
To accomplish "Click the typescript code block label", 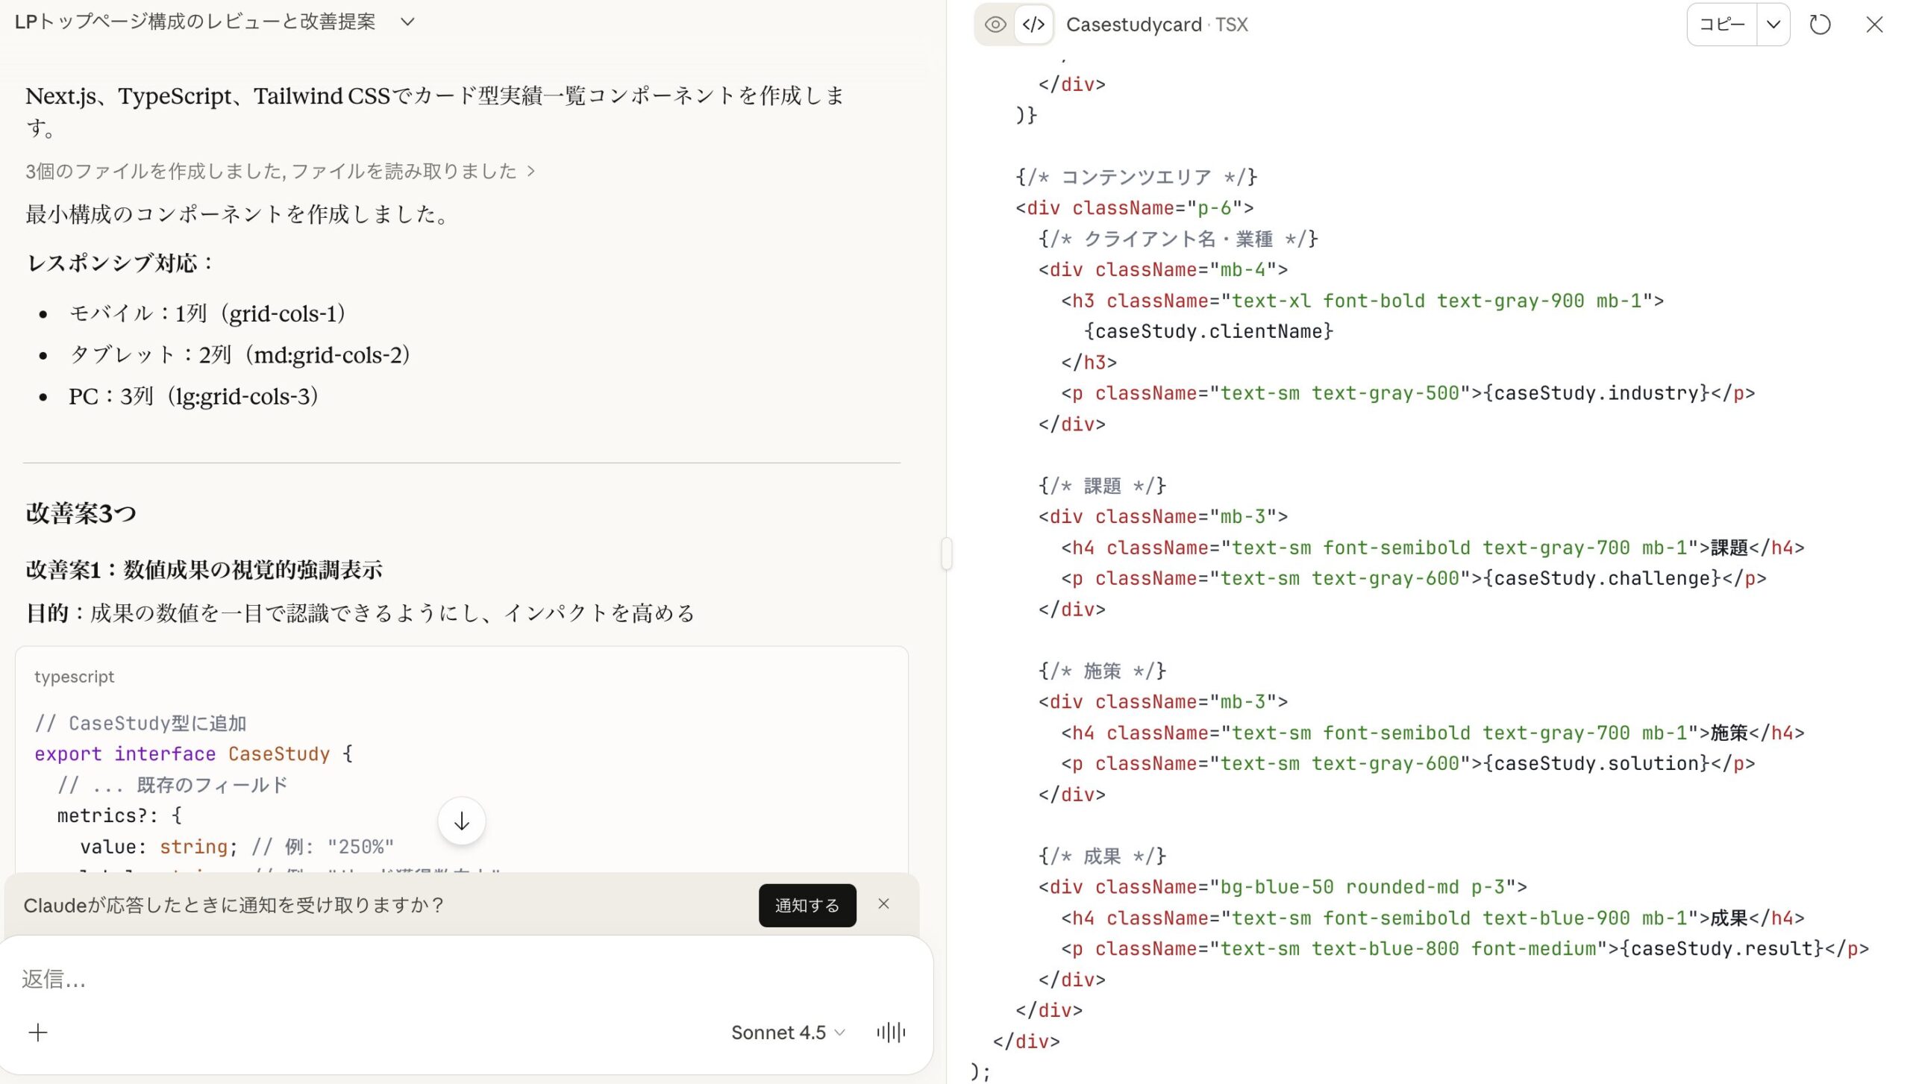I will click(x=74, y=677).
